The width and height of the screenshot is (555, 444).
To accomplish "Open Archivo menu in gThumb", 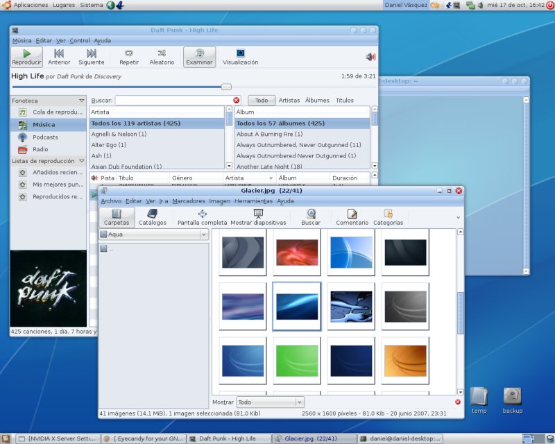I will (111, 201).
